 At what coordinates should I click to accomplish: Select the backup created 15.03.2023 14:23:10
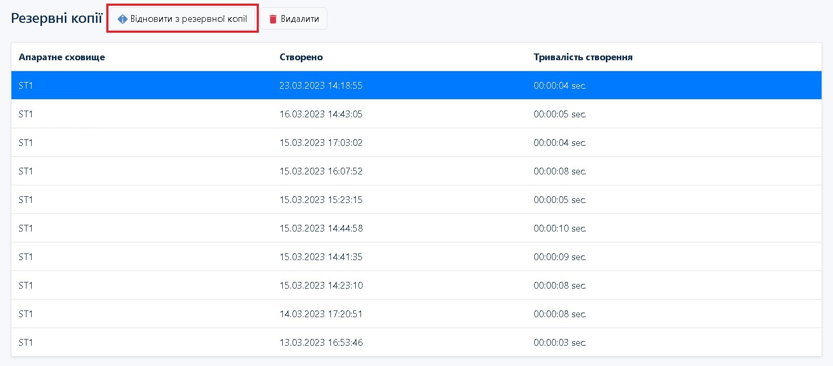[x=321, y=286]
